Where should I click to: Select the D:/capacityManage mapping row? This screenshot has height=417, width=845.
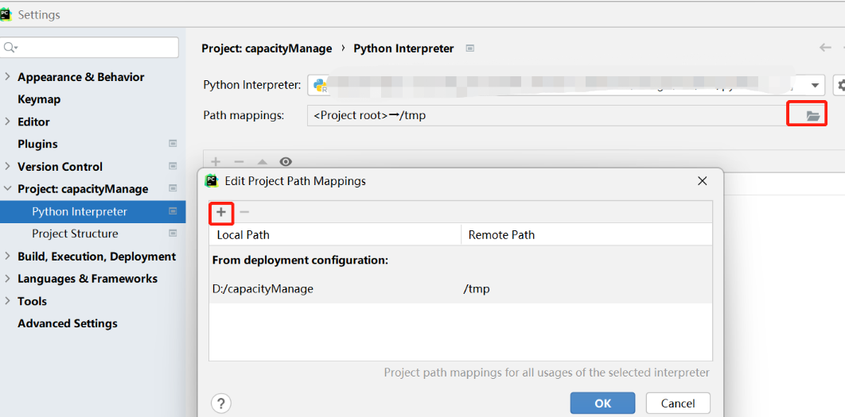click(x=461, y=289)
